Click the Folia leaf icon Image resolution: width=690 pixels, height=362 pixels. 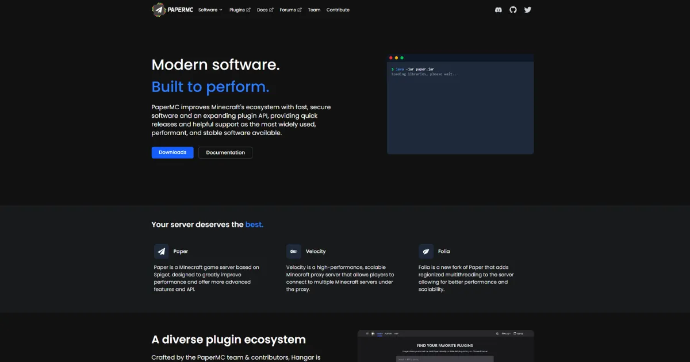426,252
